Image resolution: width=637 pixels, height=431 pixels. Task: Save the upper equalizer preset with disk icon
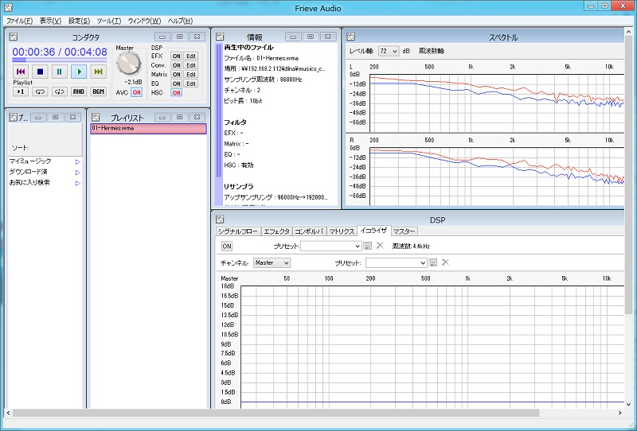coord(368,246)
